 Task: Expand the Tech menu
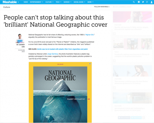(x=59, y=2)
